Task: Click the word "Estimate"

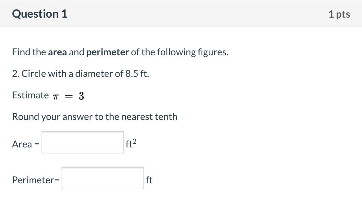Action: point(30,95)
